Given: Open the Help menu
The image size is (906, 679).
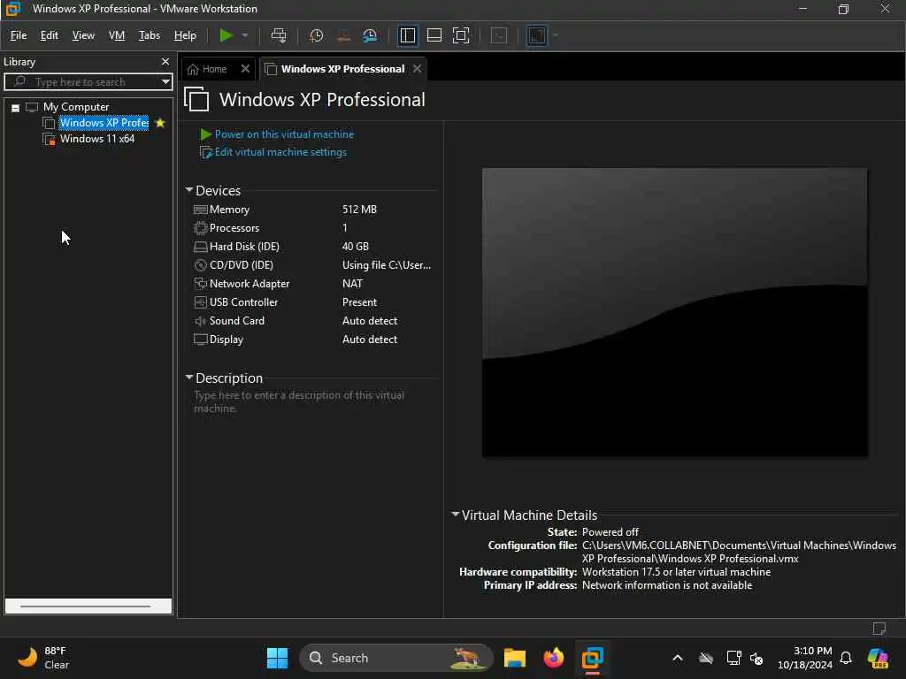Looking at the screenshot, I should point(185,35).
